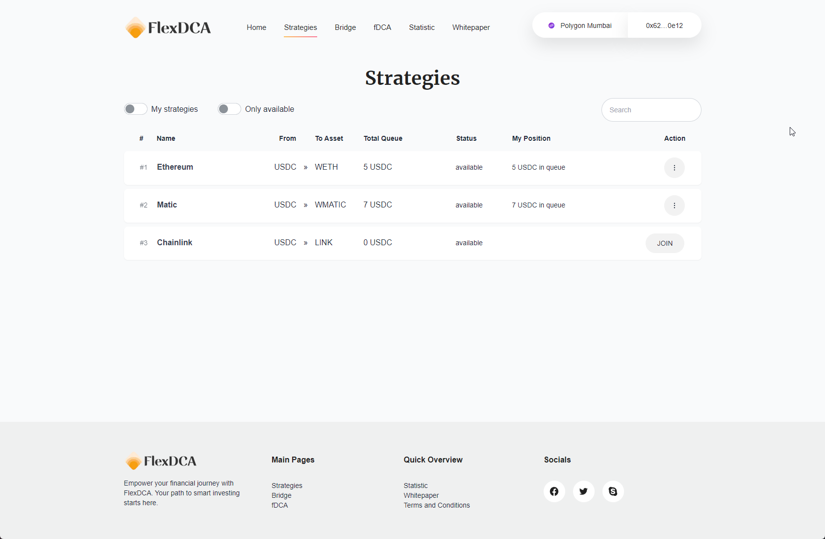Click the Action column header
The height and width of the screenshot is (539, 825).
point(675,138)
